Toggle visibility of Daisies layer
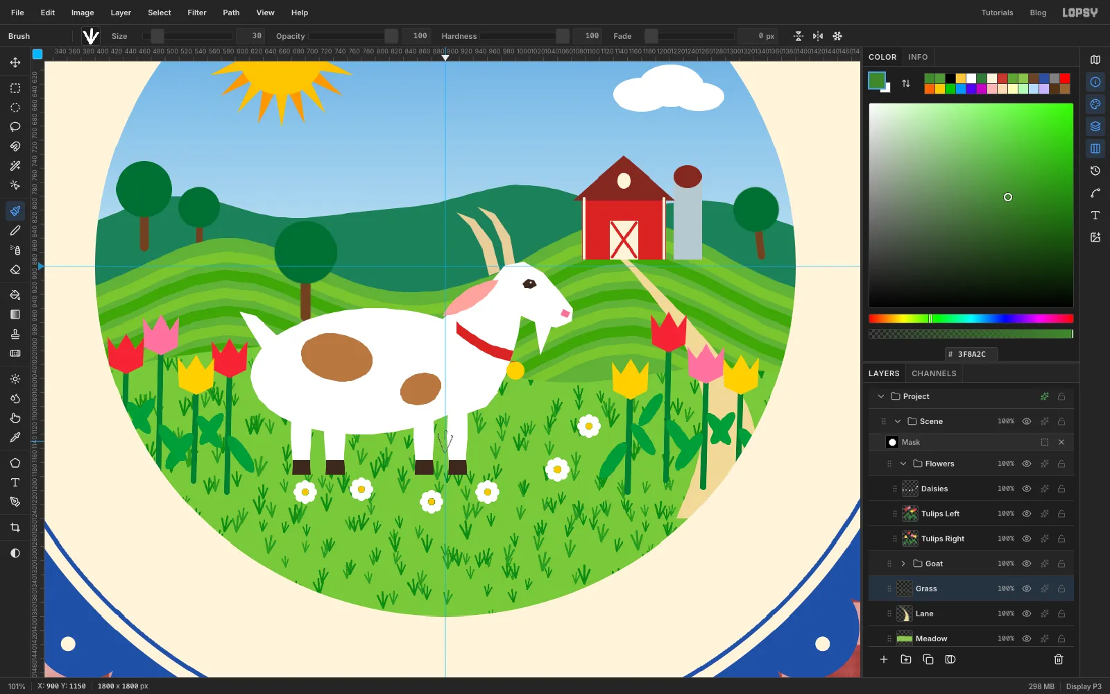This screenshot has height=694, width=1110. point(1027,489)
